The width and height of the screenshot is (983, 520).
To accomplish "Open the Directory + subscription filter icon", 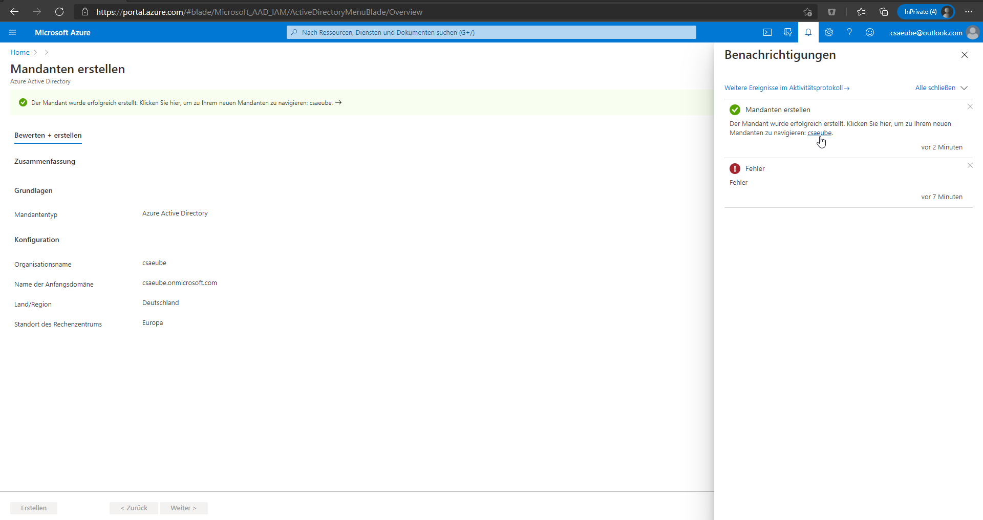I will [788, 32].
